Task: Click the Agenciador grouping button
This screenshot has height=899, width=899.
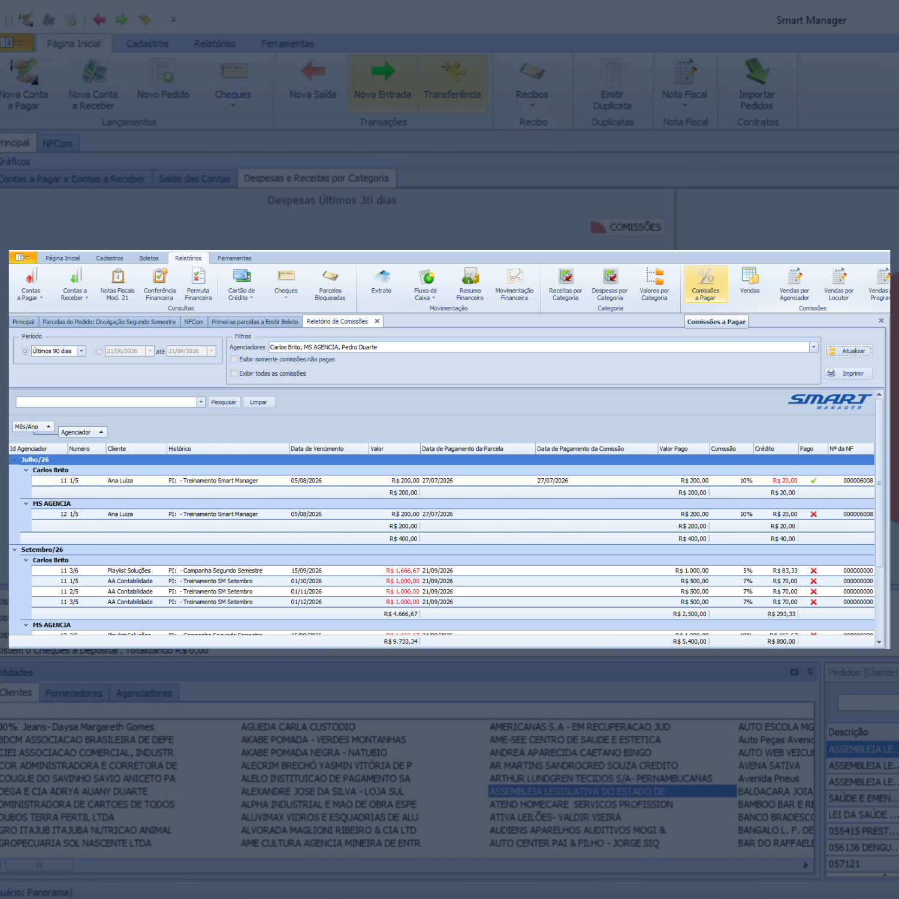Action: tap(83, 432)
